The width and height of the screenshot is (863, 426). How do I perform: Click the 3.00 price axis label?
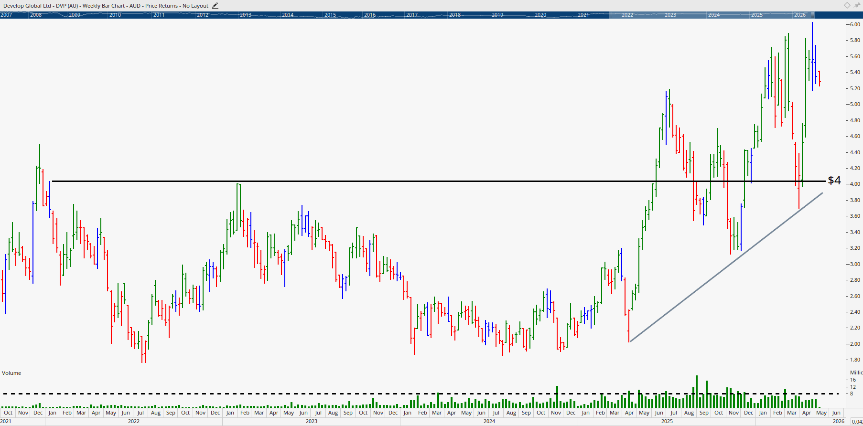855,264
